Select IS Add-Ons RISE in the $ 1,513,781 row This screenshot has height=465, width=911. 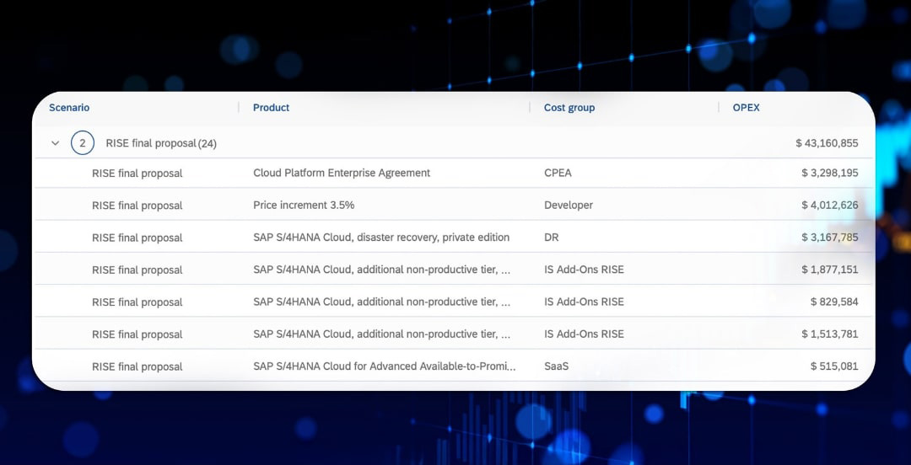click(x=584, y=334)
